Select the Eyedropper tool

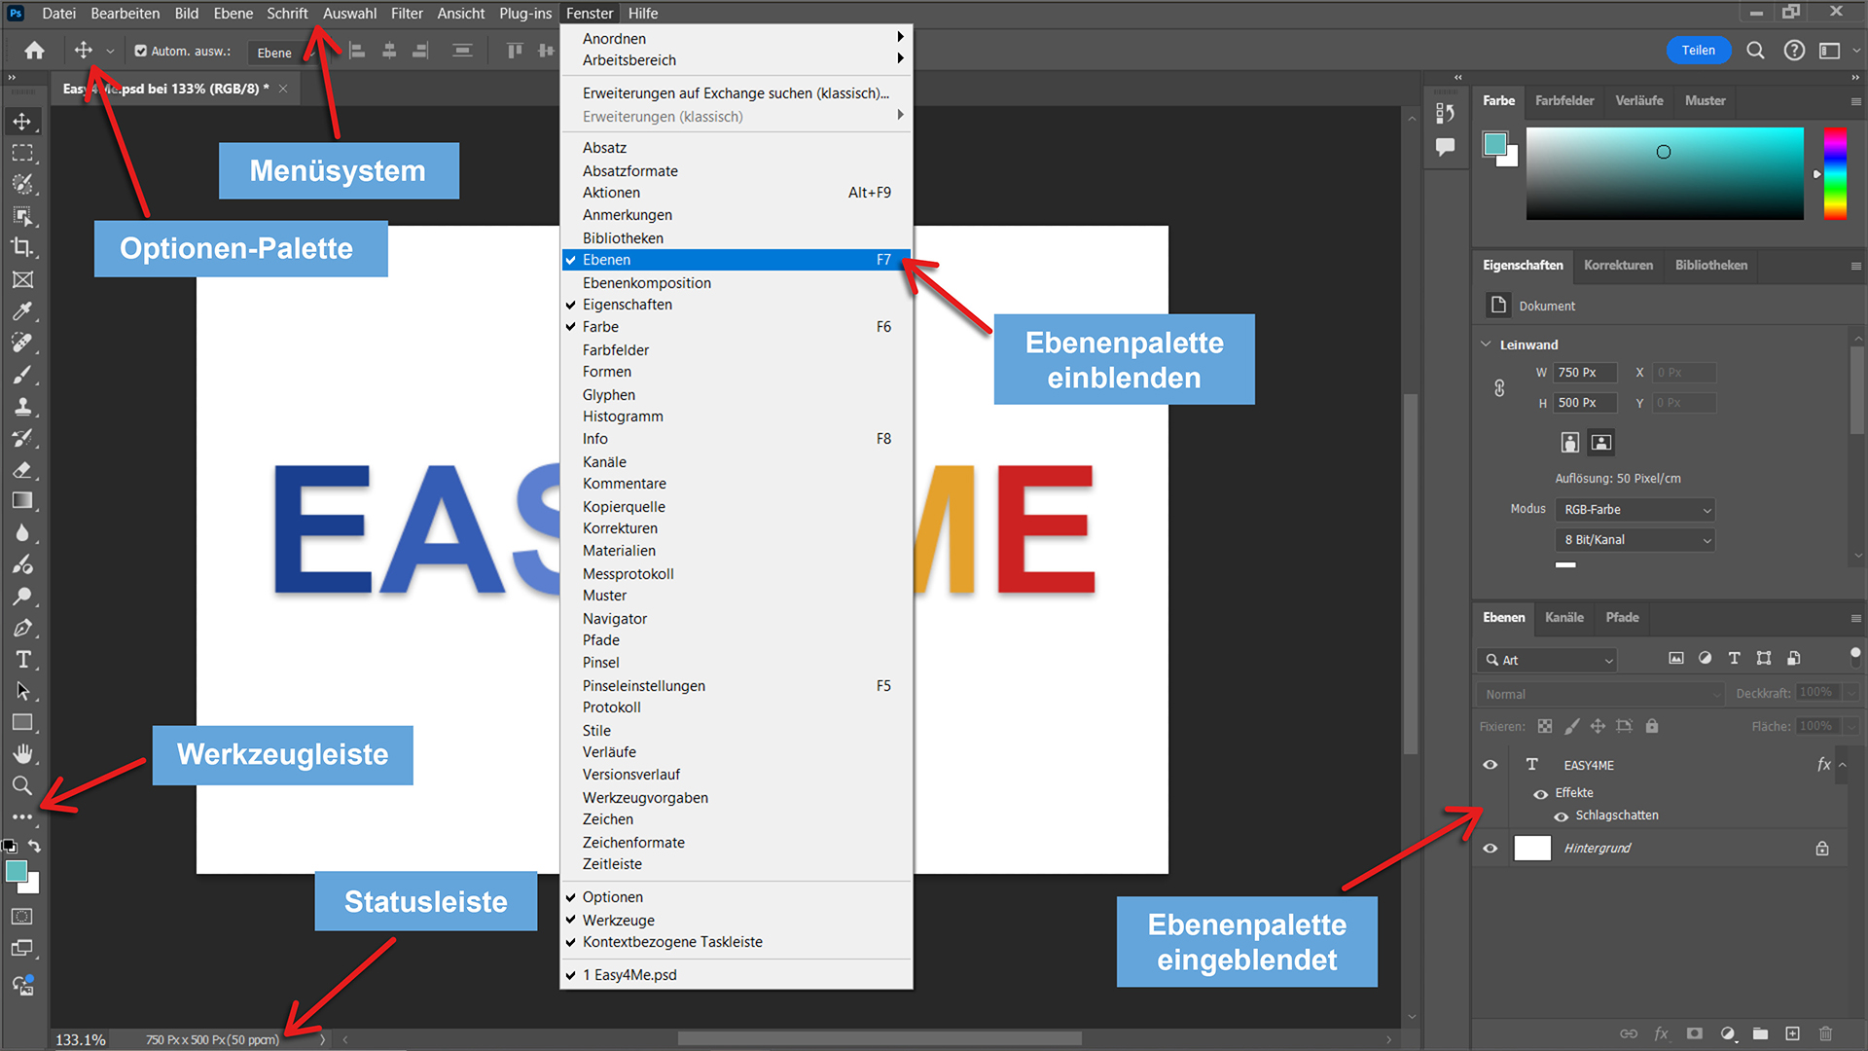point(22,311)
